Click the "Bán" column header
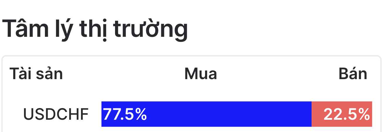The image size is (382, 132). 353,74
